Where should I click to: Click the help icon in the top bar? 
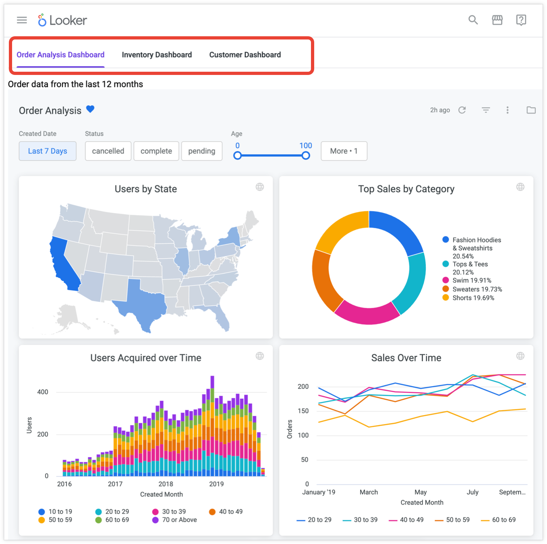(521, 20)
